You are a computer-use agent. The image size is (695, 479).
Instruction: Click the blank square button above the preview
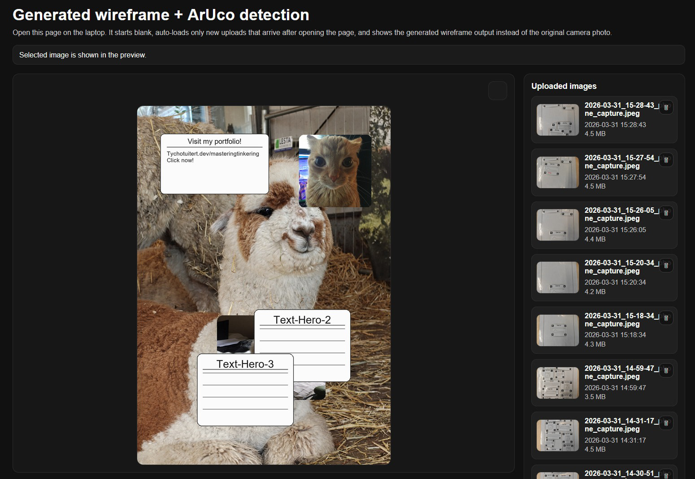pyautogui.click(x=497, y=91)
